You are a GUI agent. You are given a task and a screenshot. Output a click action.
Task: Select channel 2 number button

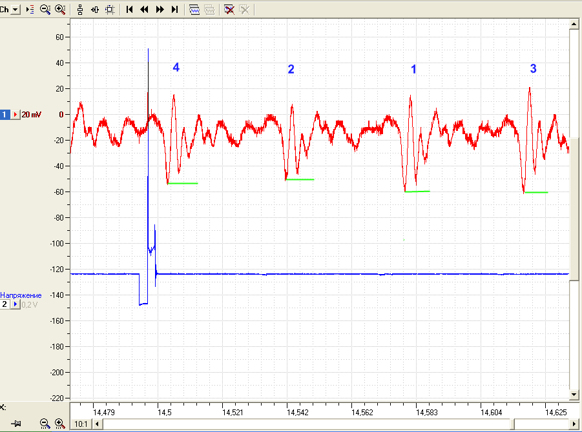pyautogui.click(x=5, y=304)
